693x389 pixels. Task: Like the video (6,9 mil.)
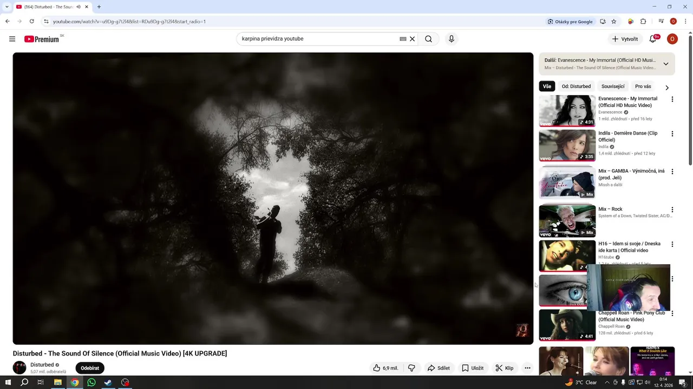pos(385,368)
